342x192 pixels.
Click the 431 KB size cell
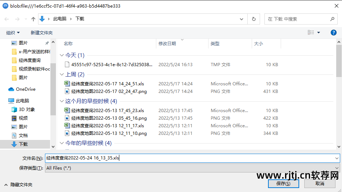point(271,91)
